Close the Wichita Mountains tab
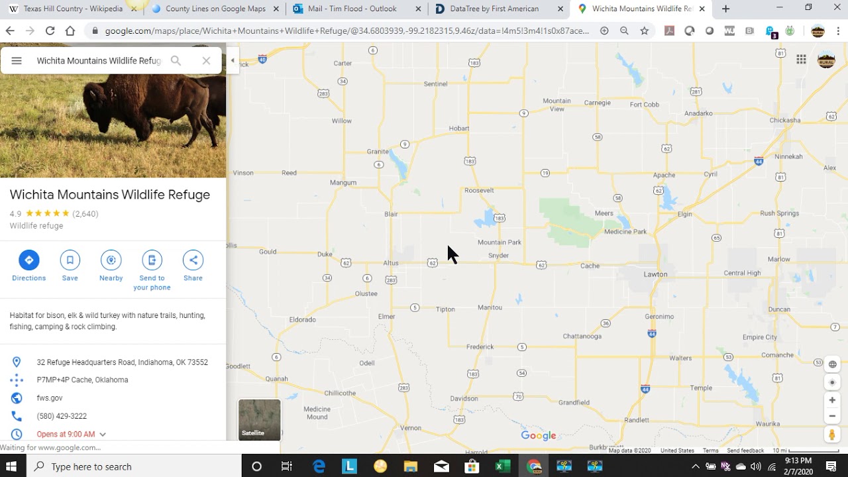 [x=702, y=9]
